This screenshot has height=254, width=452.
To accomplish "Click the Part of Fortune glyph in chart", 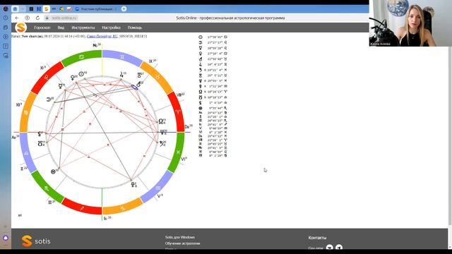I will click(x=53, y=171).
